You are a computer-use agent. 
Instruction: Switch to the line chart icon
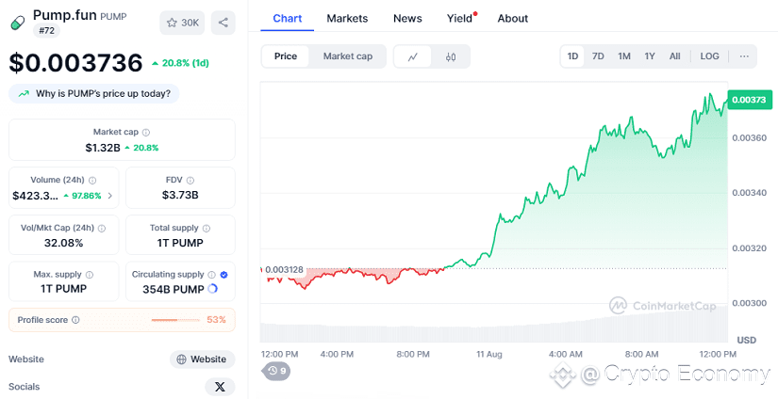pos(412,56)
